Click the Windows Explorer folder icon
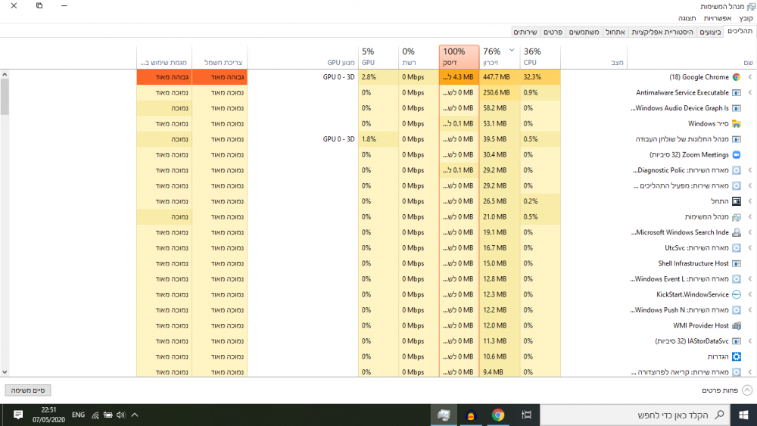The width and height of the screenshot is (757, 426). tap(737, 123)
